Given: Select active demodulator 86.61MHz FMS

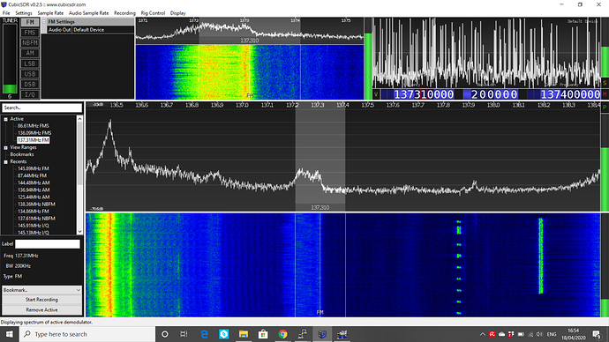Looking at the screenshot, I should pos(34,126).
